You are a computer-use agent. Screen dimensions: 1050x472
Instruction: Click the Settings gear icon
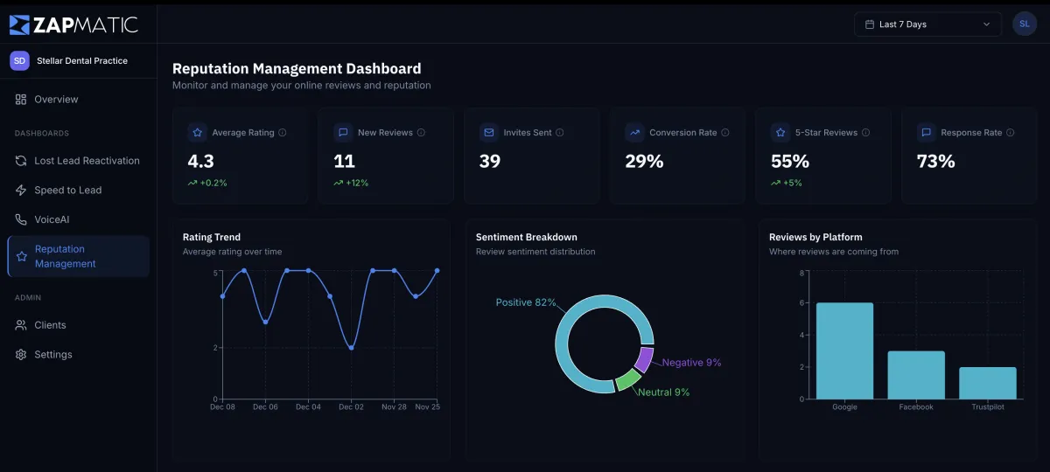pyautogui.click(x=21, y=355)
